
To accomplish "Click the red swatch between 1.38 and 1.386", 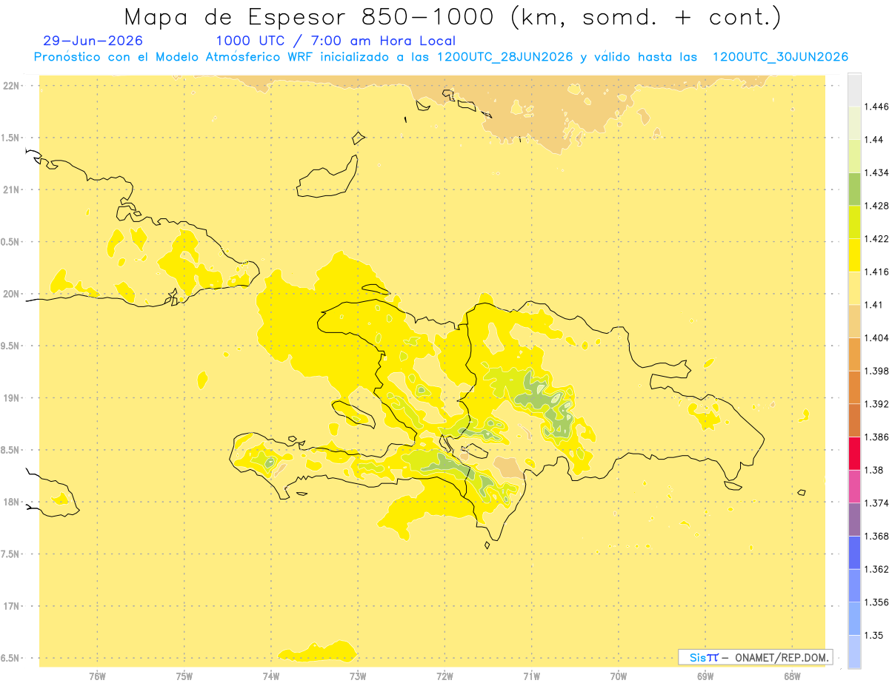I will coord(854,453).
